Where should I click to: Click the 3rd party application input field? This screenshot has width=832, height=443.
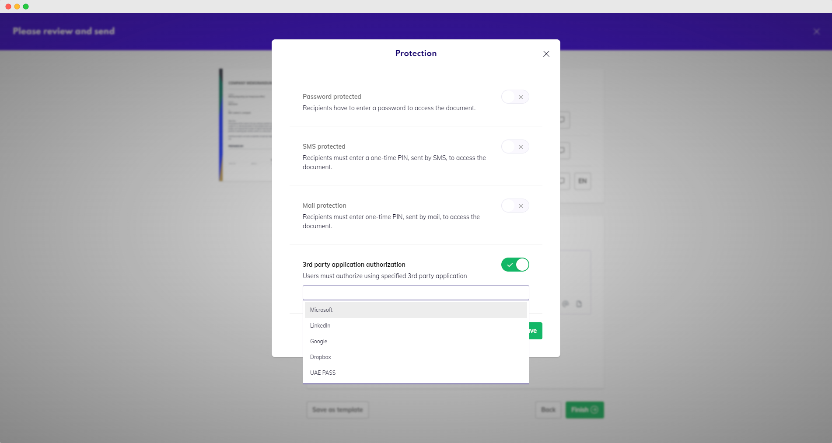416,293
